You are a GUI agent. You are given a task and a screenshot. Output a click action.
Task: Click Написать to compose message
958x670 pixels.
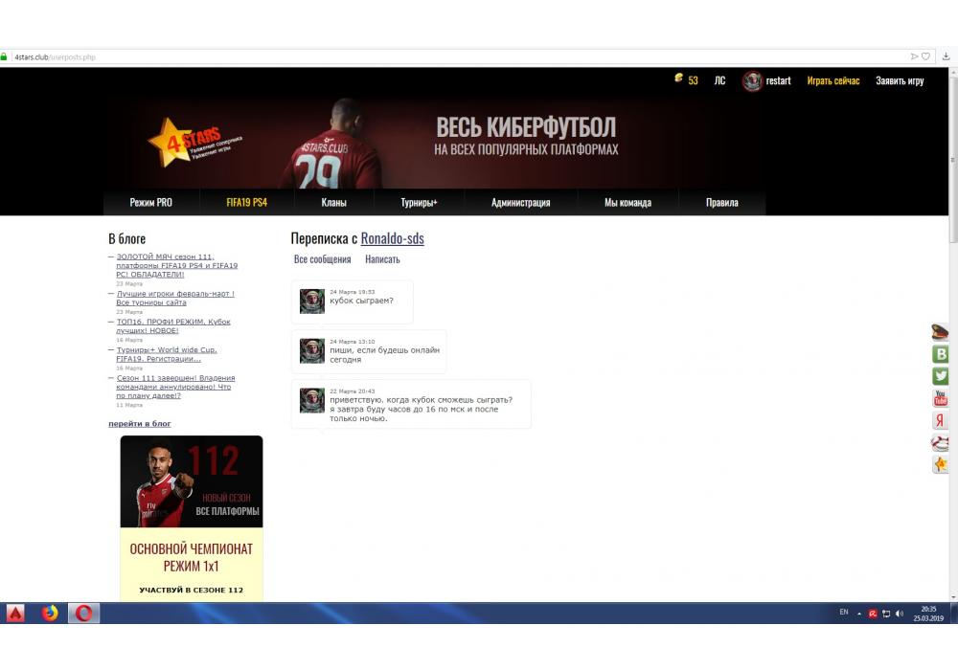(x=382, y=259)
